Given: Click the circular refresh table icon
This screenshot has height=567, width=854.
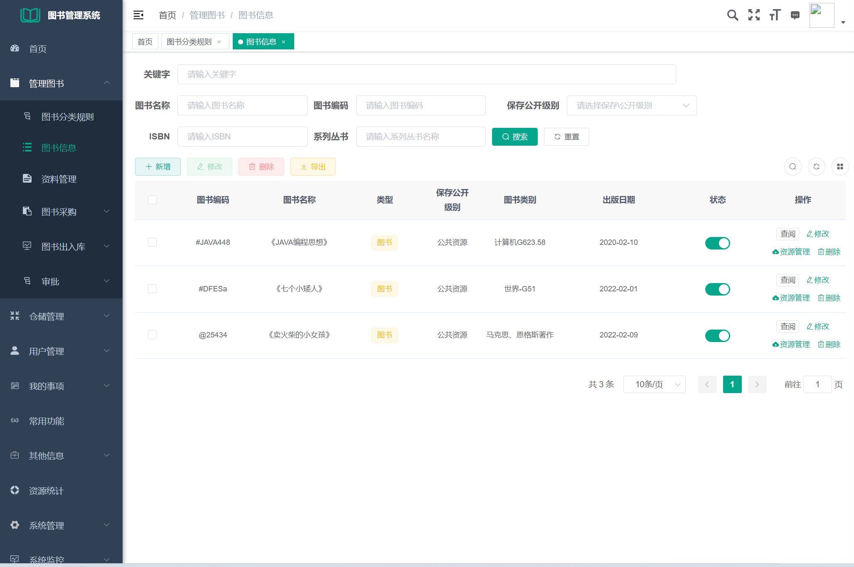Looking at the screenshot, I should (816, 166).
